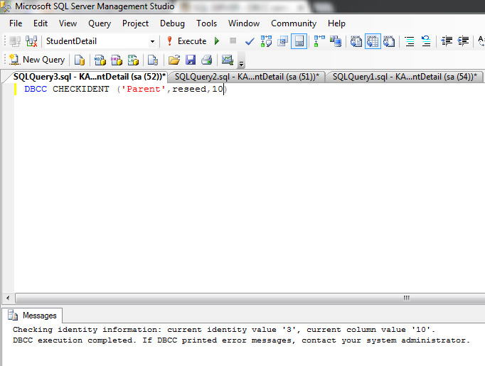Open the View menu

click(68, 23)
